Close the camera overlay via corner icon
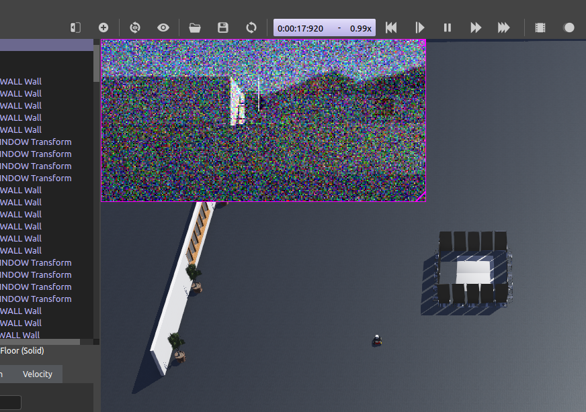Viewport: 586px width, 412px height. 422,44
